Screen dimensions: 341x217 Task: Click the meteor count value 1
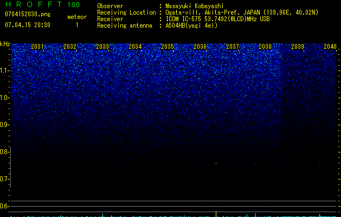pos(77,25)
